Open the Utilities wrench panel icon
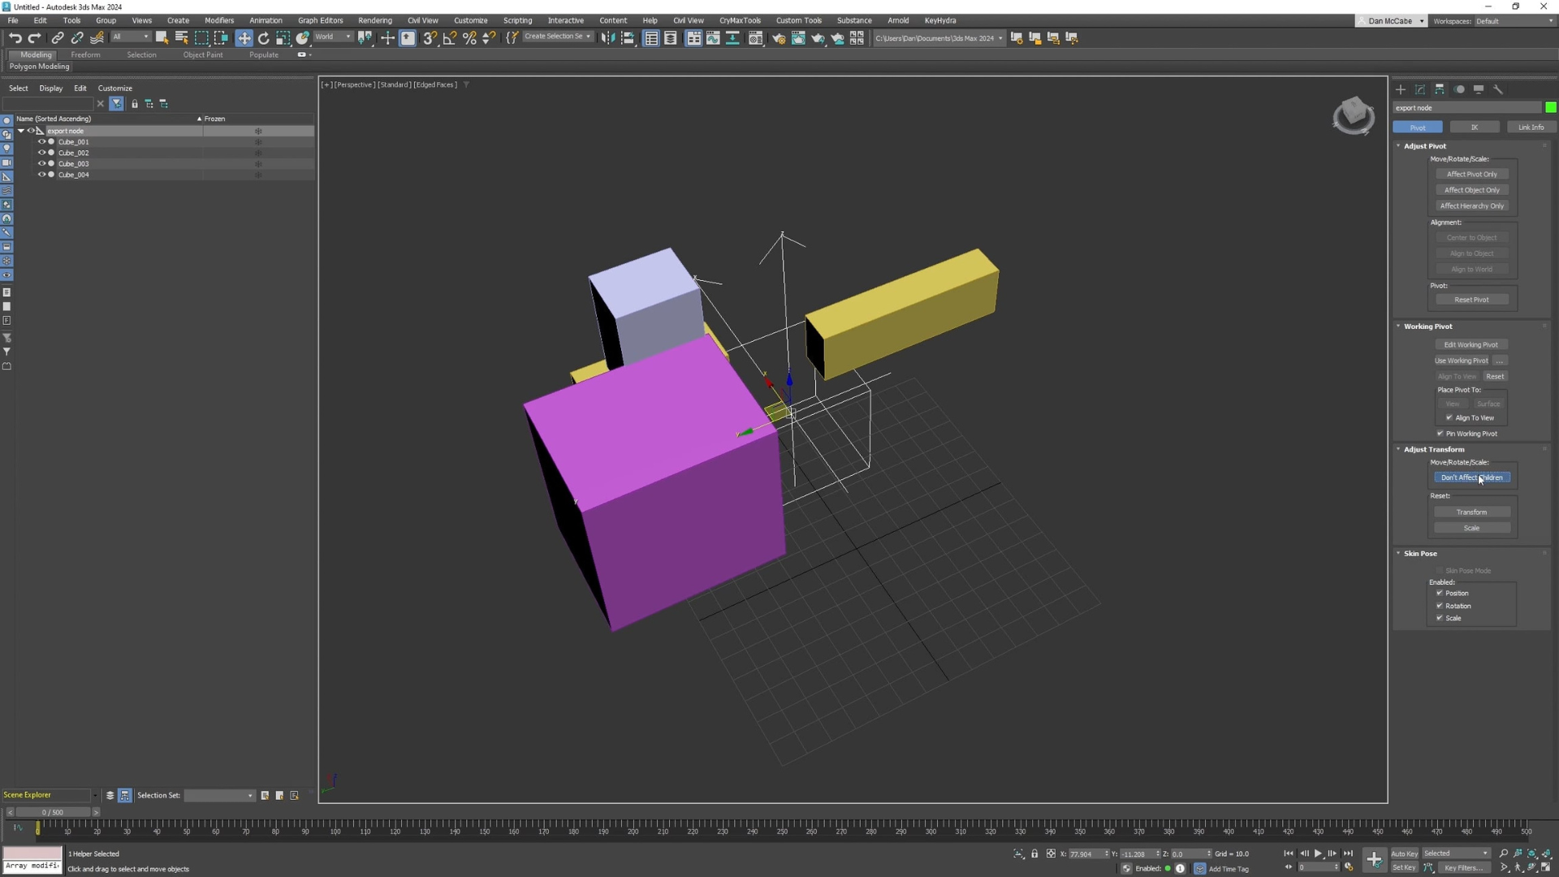The image size is (1559, 877). point(1498,89)
